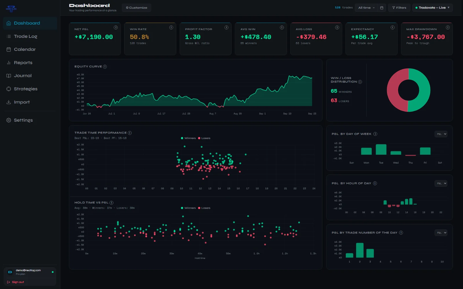463x289 pixels.
Task: Go to Trade Log
Action: [x=30, y=36]
